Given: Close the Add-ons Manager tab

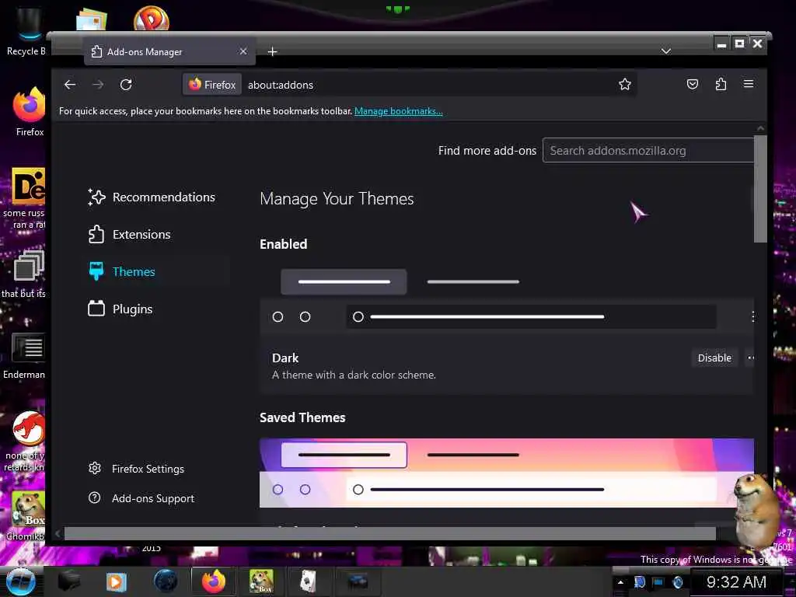Looking at the screenshot, I should pyautogui.click(x=243, y=51).
